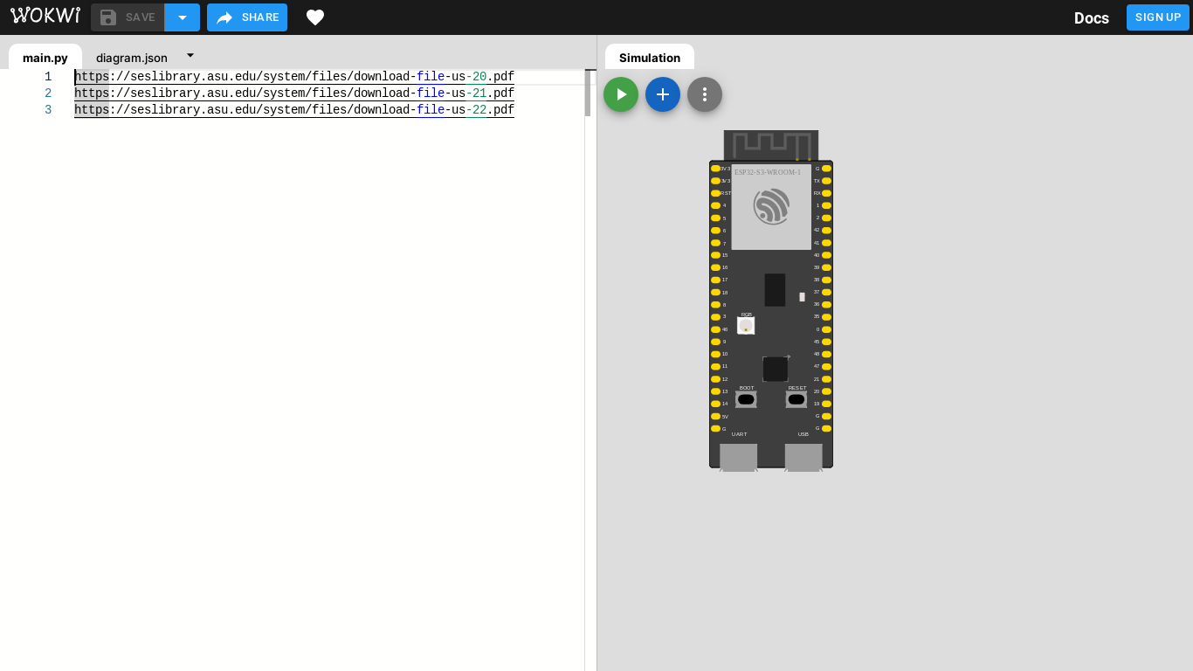Screen dimensions: 1193x671
Task: Like the project with heart icon
Action: coord(315,17)
